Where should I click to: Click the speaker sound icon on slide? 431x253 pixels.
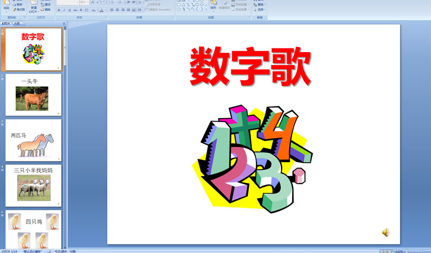(385, 232)
